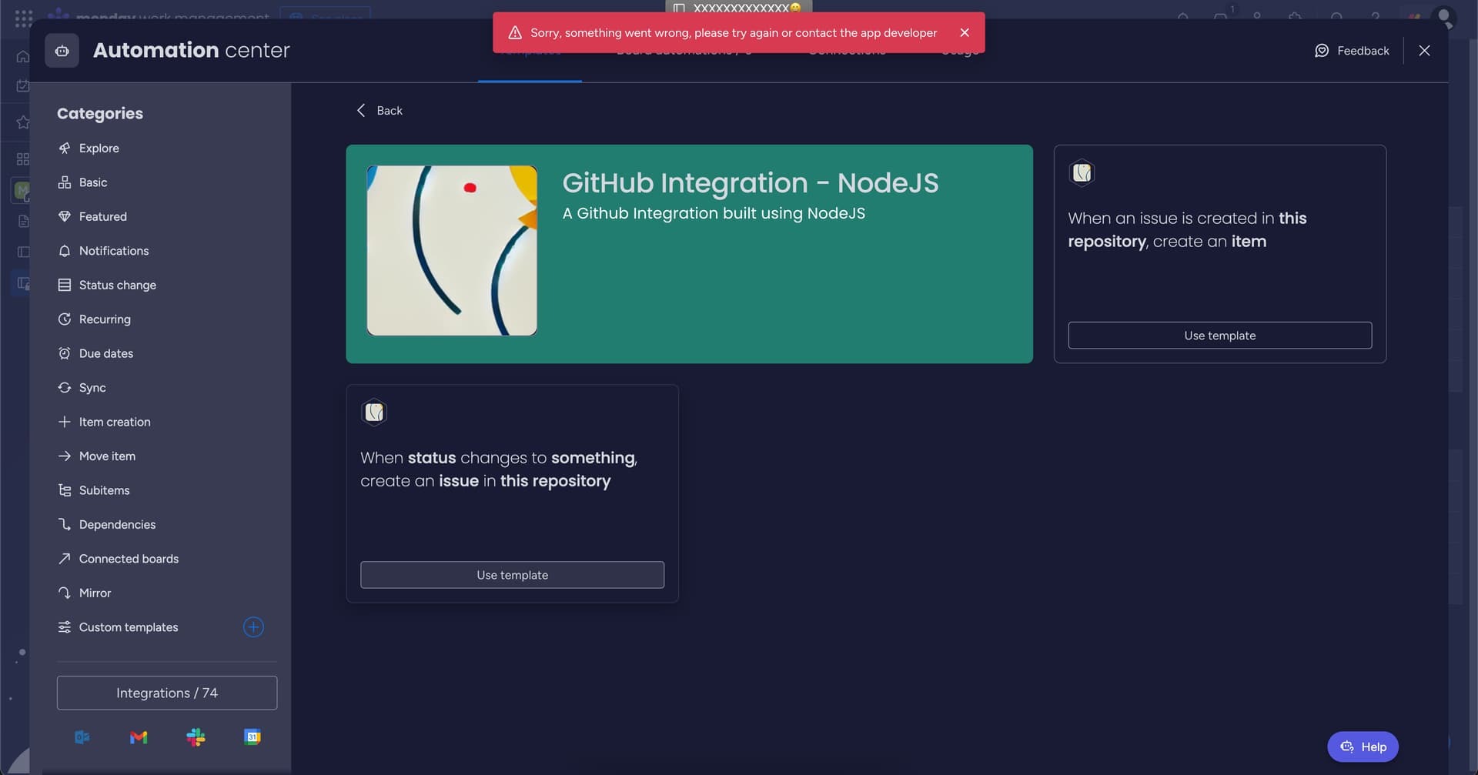This screenshot has height=775, width=1478.
Task: Open the Slack integration icon
Action: (196, 737)
